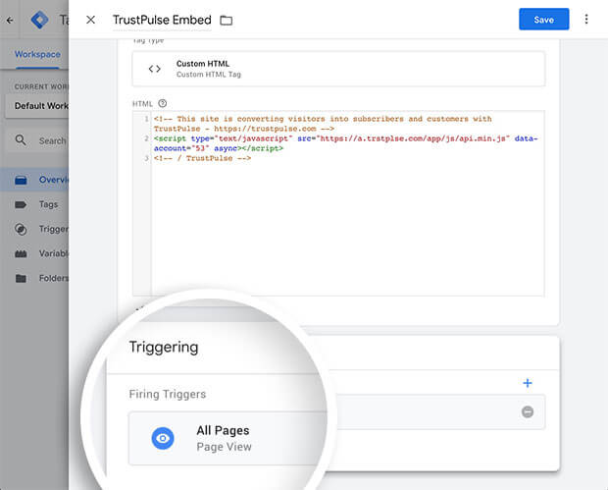
Task: Add a firing trigger with plus icon
Action: click(x=528, y=383)
